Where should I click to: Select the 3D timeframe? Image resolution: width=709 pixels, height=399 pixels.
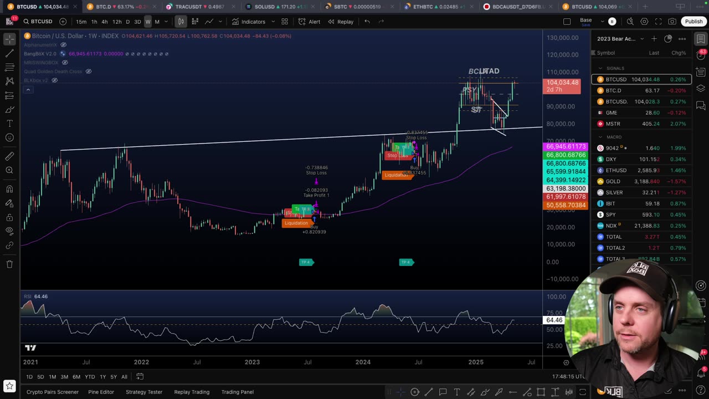pos(137,22)
